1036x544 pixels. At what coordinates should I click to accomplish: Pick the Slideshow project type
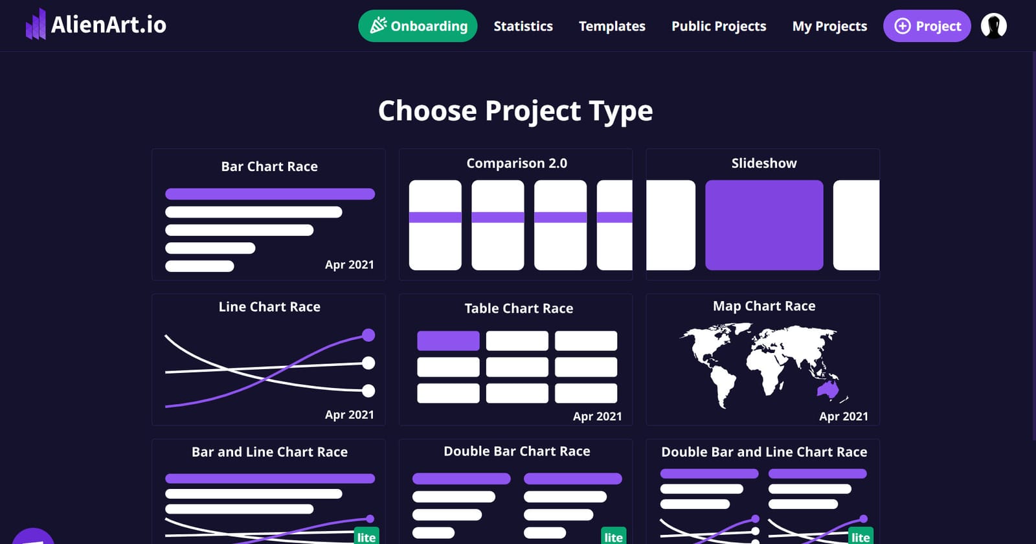tap(763, 214)
